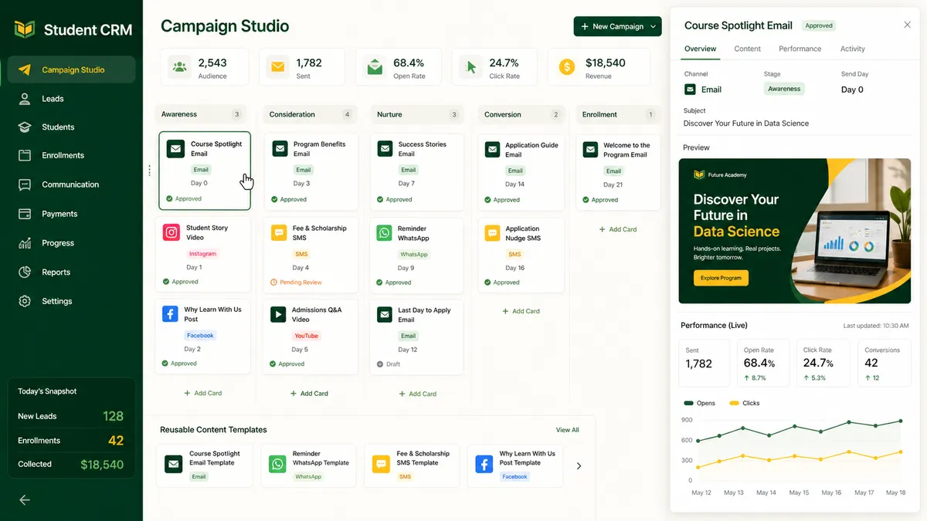Click Explore Program button in email preview
Screen dimensions: 927x521
coord(721,277)
